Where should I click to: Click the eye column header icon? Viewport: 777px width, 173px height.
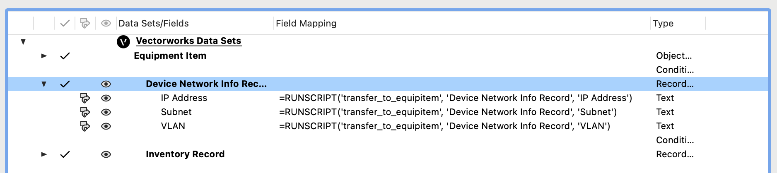[x=106, y=24]
